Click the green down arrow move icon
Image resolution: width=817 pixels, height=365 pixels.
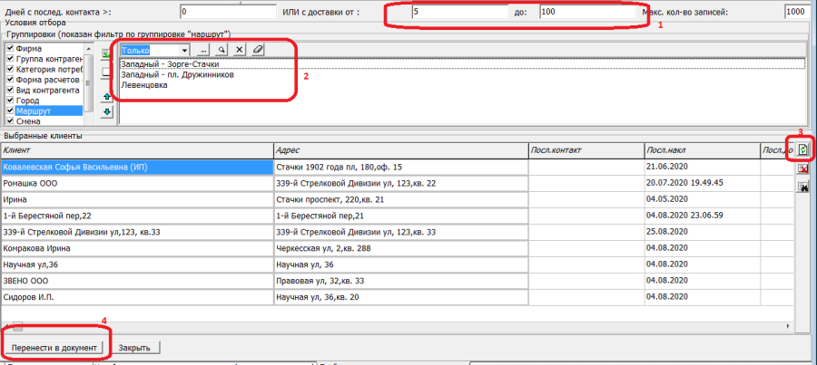coord(106,111)
